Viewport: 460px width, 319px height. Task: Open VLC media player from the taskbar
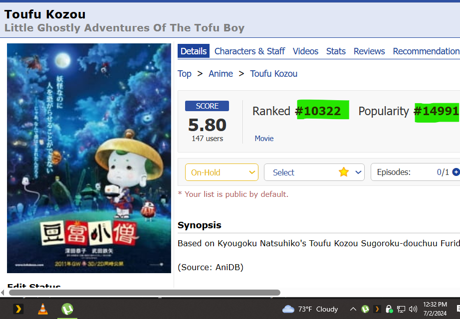click(43, 309)
